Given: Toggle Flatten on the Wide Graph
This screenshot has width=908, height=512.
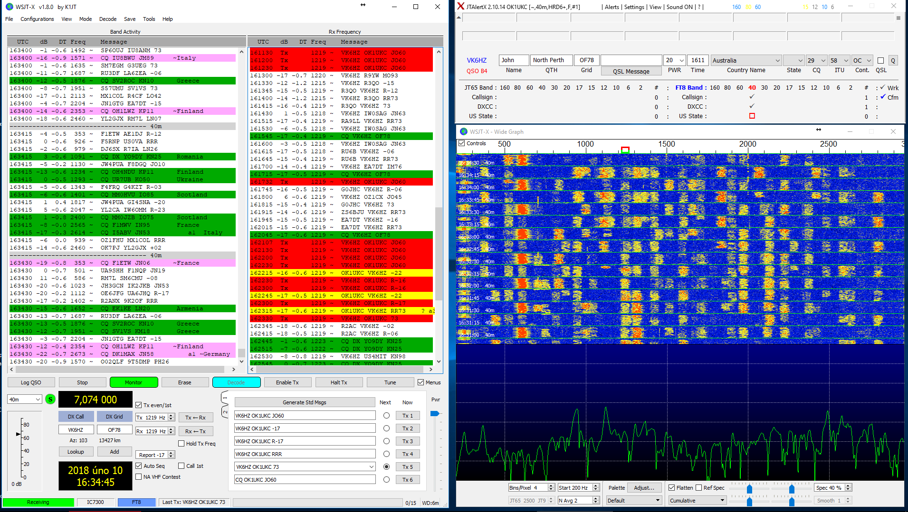Looking at the screenshot, I should 672,487.
